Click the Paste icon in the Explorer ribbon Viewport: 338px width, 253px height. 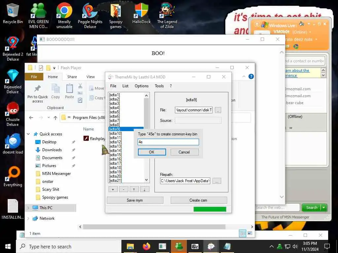[69, 92]
